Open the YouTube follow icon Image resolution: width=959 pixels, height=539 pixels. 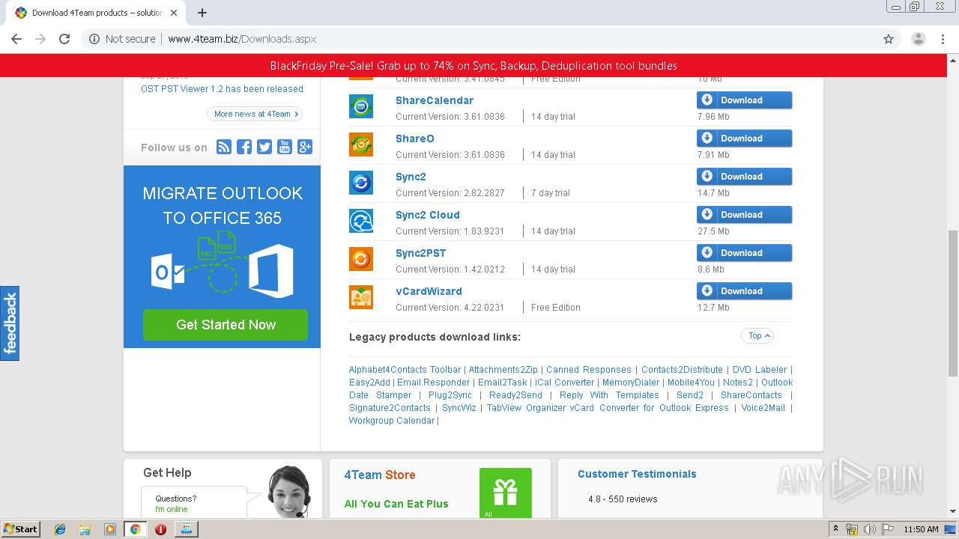tap(285, 147)
